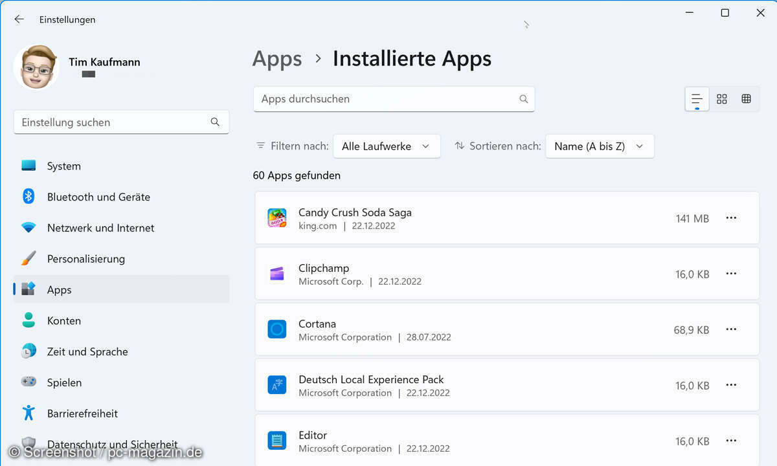This screenshot has width=777, height=466.
Task: Click the Installierte Apps heading
Action: click(412, 59)
